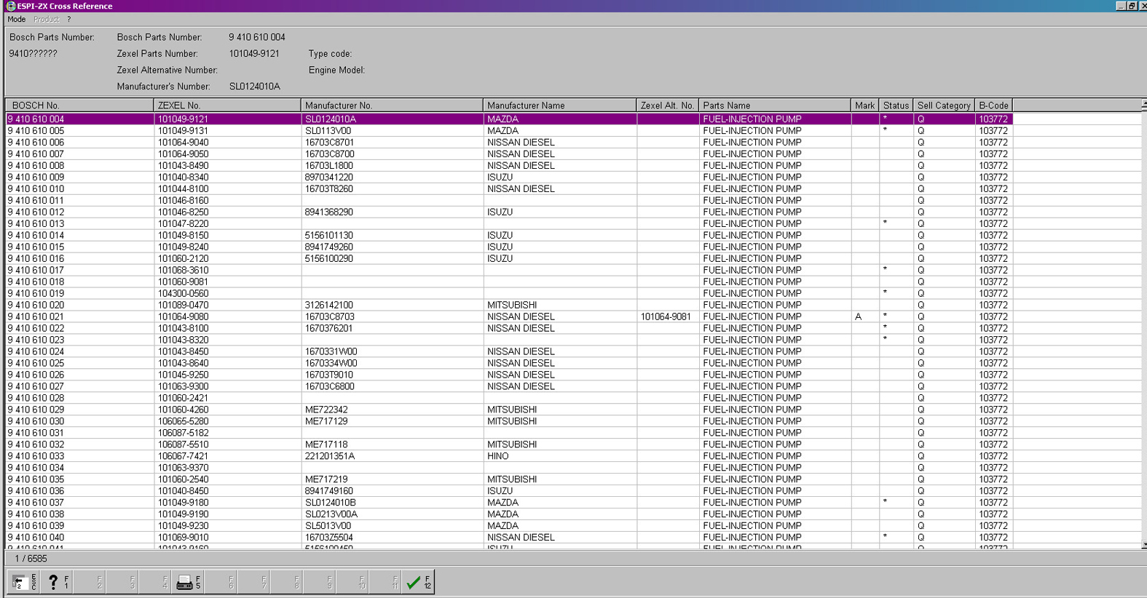Click the ESC back button in toolbar

pos(23,582)
